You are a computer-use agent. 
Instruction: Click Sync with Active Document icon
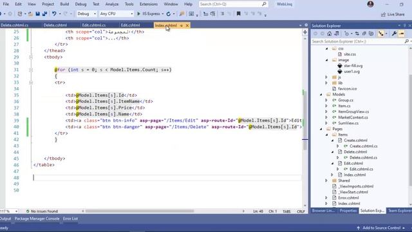click(357, 34)
